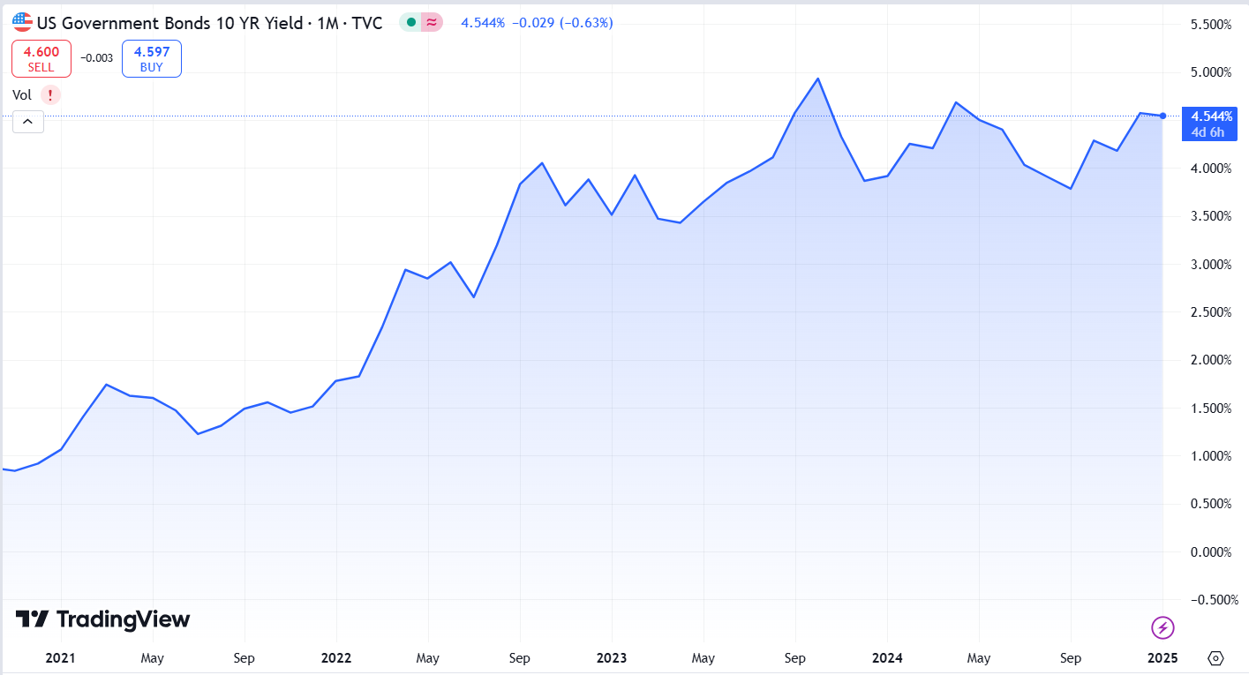The width and height of the screenshot is (1249, 675).
Task: Click the 5.000% price axis label
Action: pos(1211,72)
